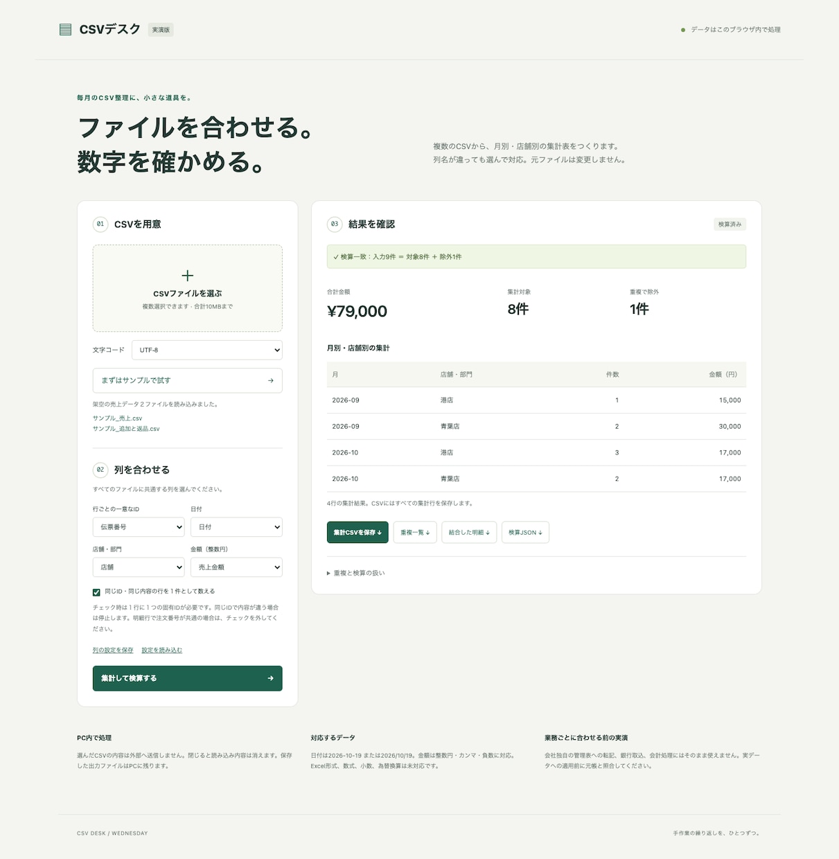The image size is (839, 859).
Task: Click 店舗・部門 table column header
Action: click(457, 374)
